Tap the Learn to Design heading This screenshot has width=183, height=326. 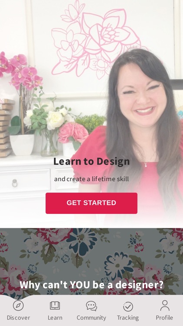pos(91,162)
